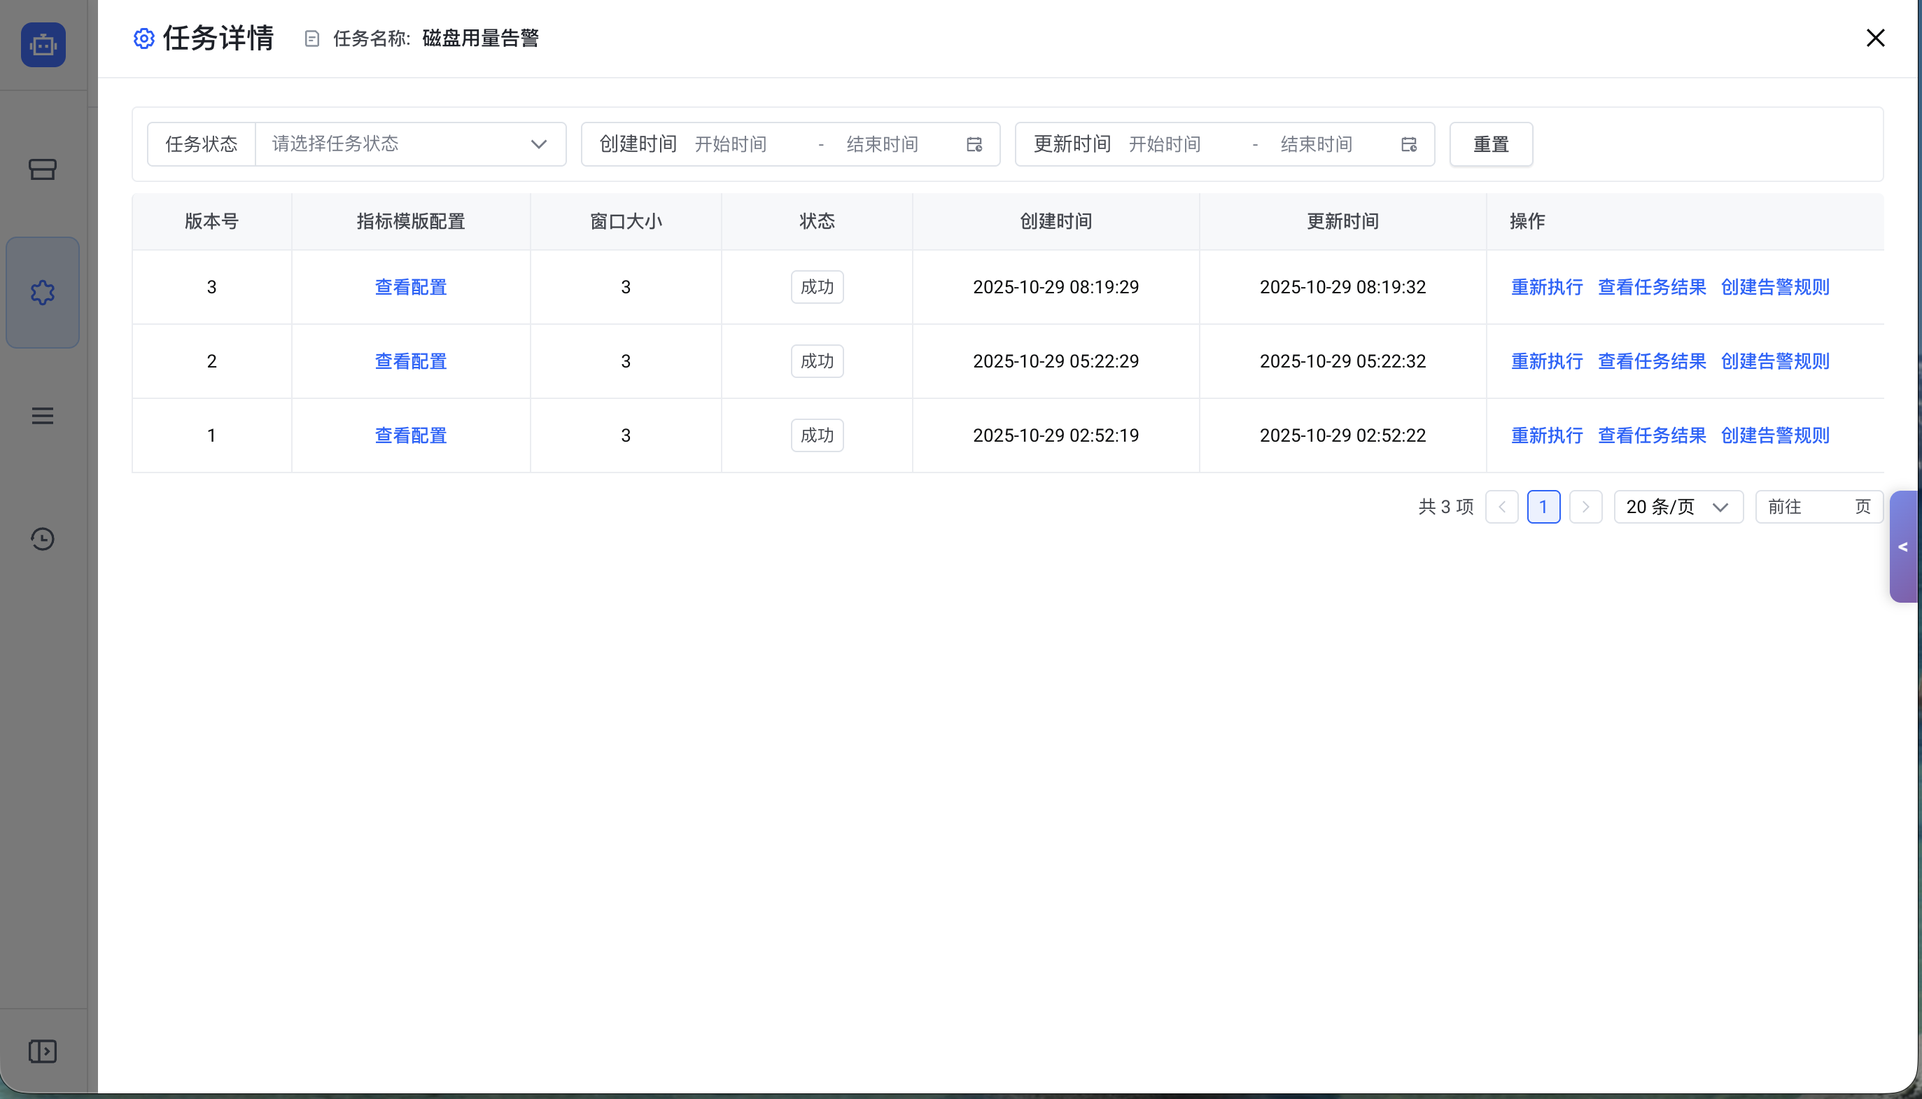Open the history clock icon in sidebar
The height and width of the screenshot is (1099, 1922).
42,539
